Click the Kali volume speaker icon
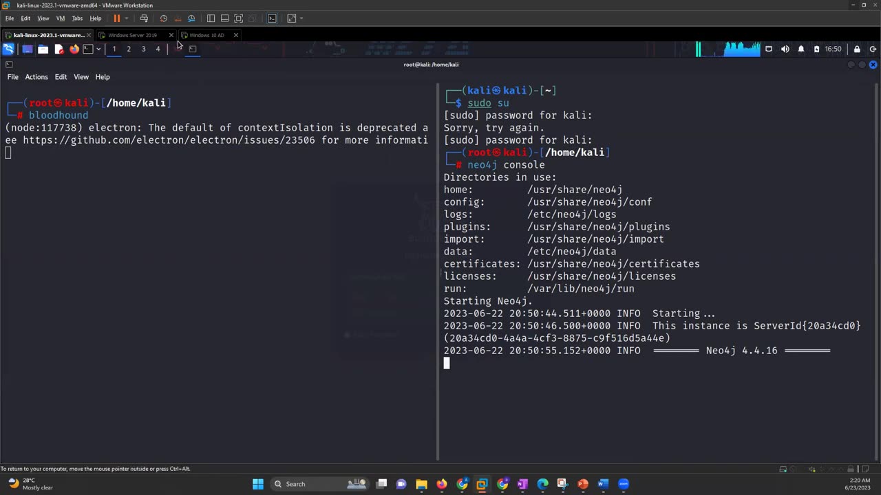This screenshot has width=881, height=495. [785, 49]
